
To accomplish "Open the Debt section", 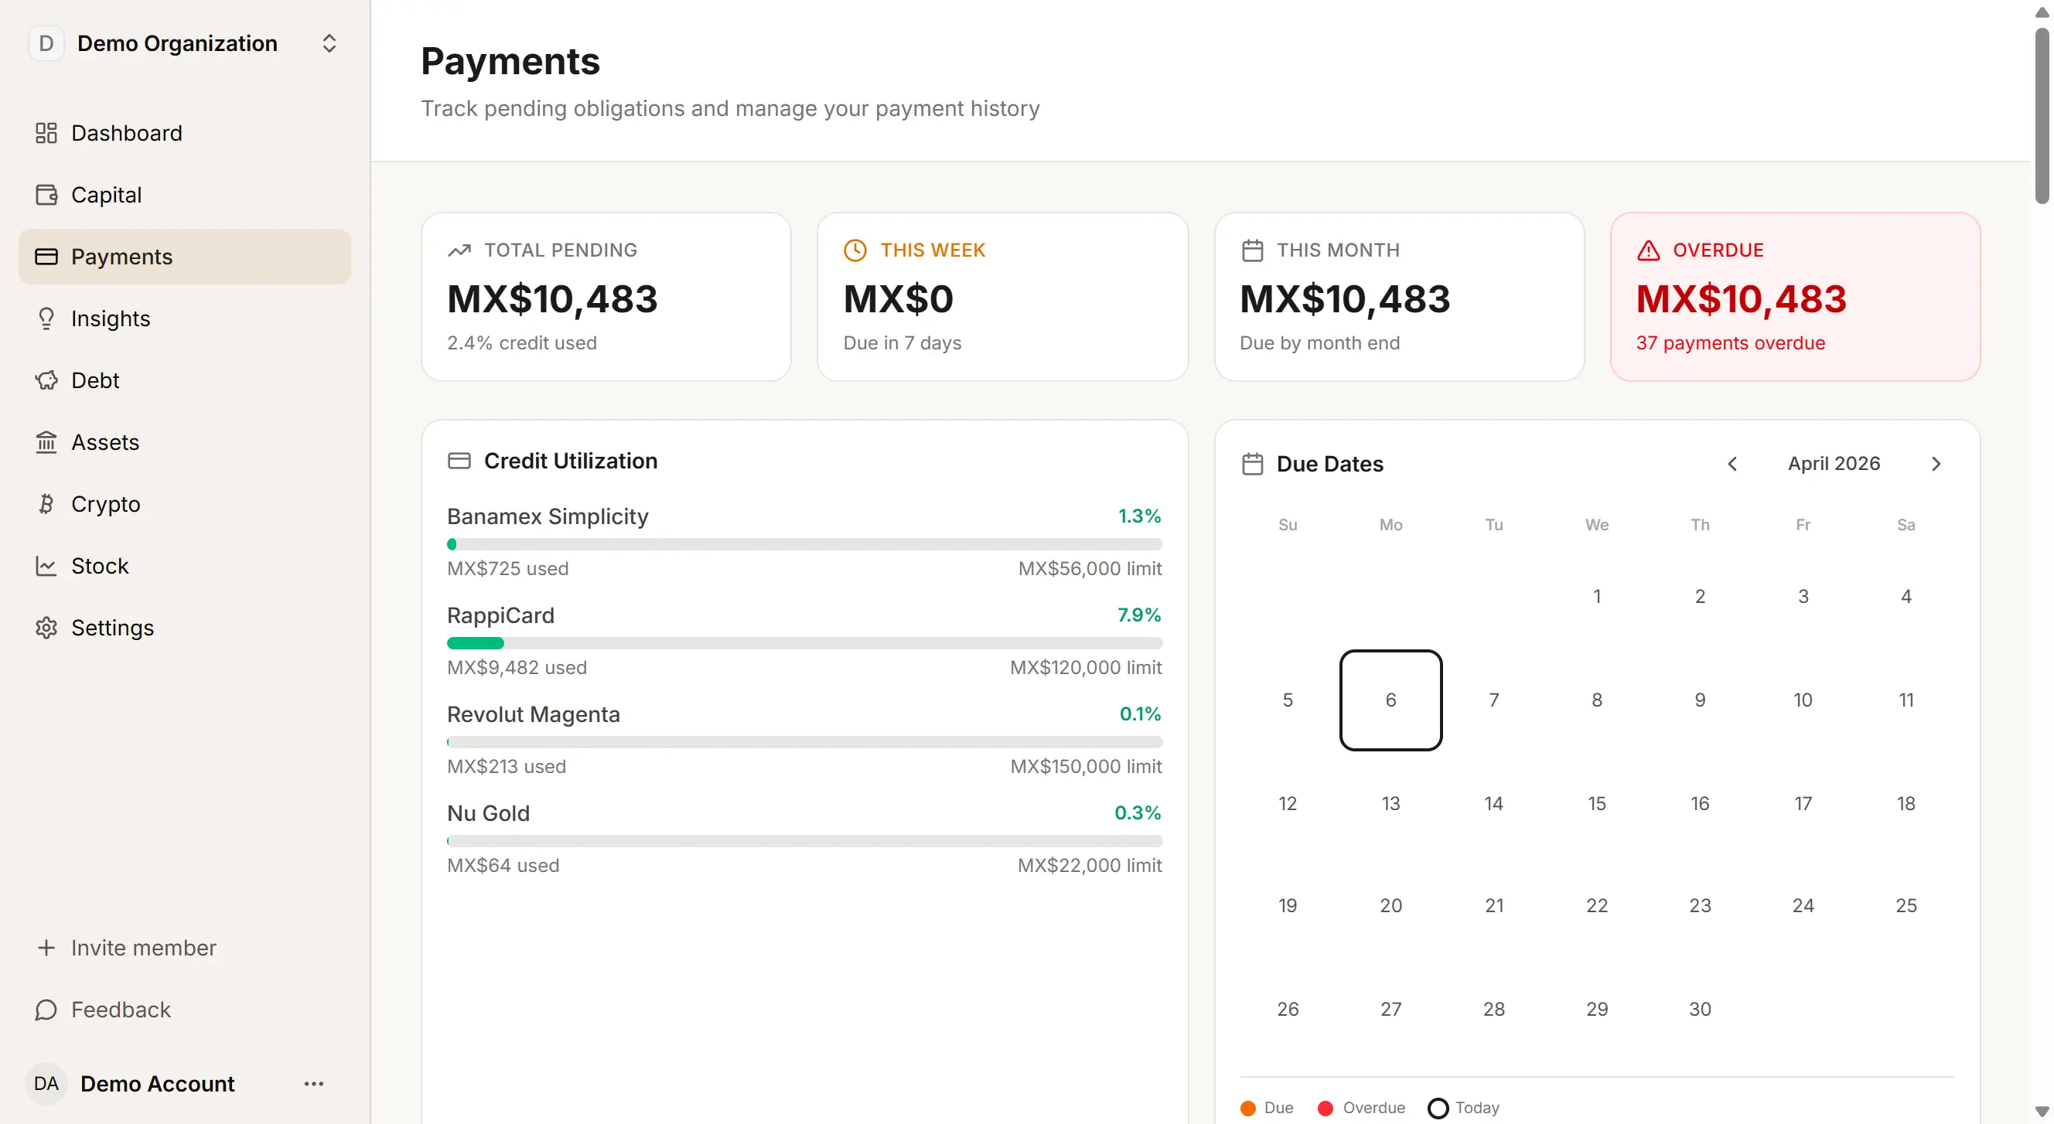I will [185, 380].
